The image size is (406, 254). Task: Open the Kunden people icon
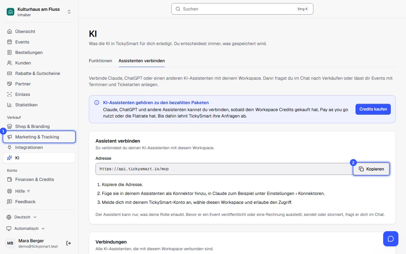click(10, 63)
